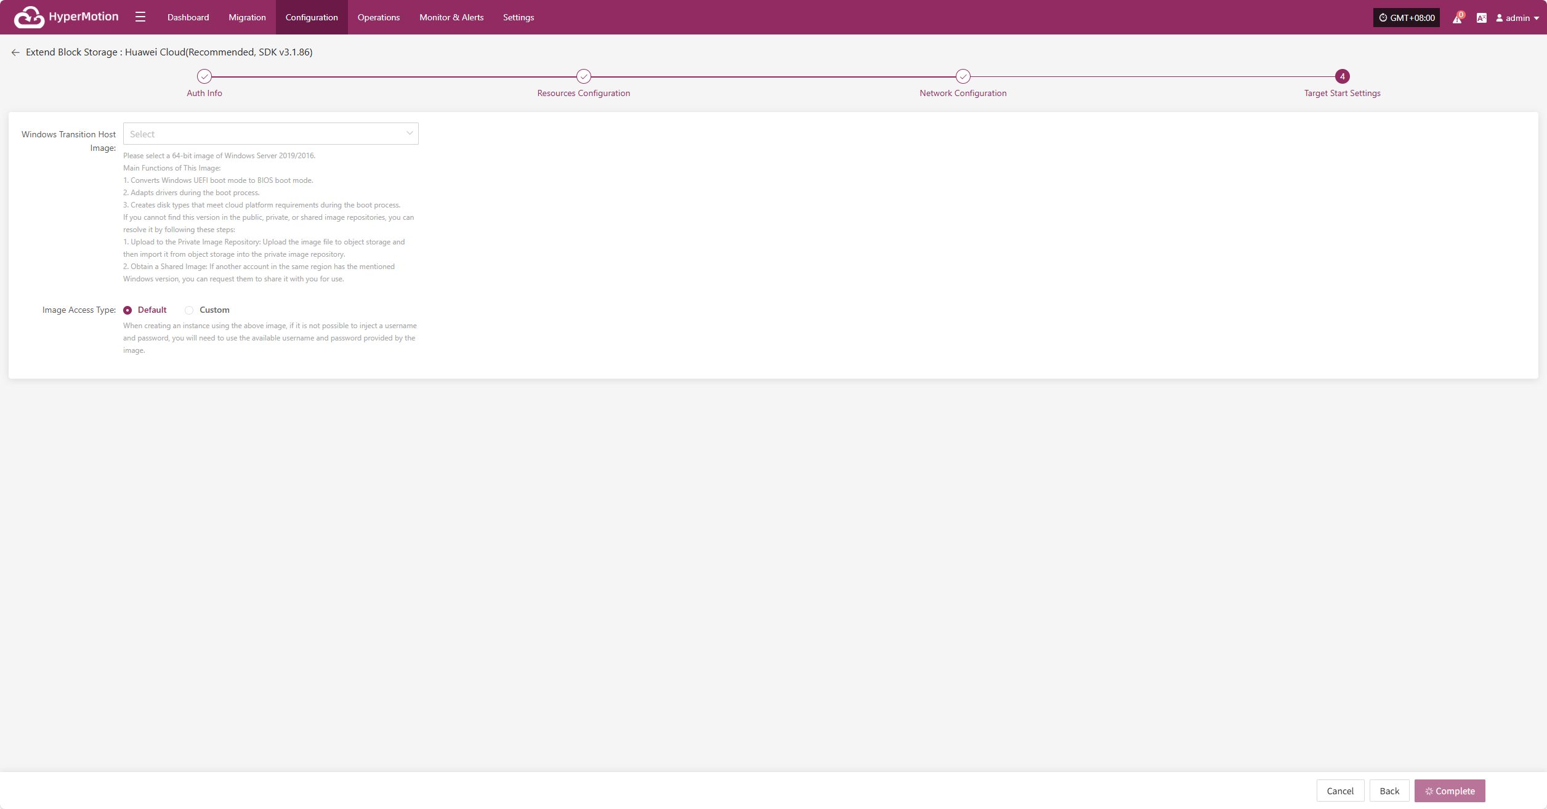Open the Windows Transition Host Image dropdown
This screenshot has height=809, width=1547.
pos(271,134)
